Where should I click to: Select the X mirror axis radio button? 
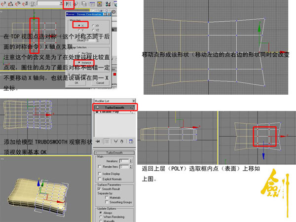tap(79, 26)
